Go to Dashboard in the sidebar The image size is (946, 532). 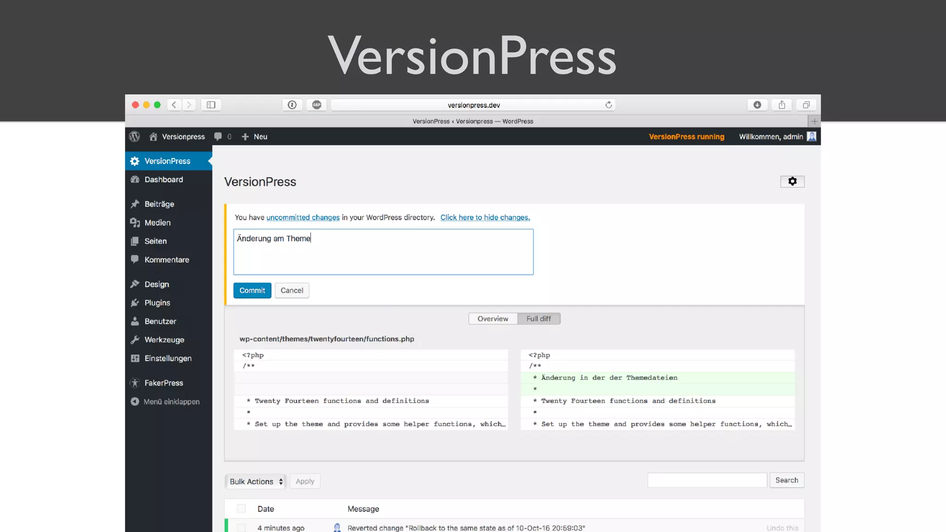pos(168,180)
